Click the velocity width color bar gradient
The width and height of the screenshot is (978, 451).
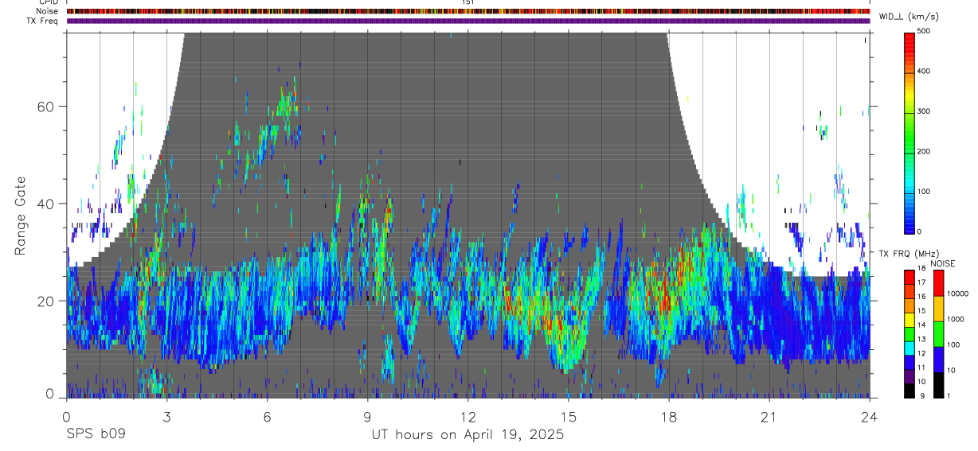click(x=910, y=132)
